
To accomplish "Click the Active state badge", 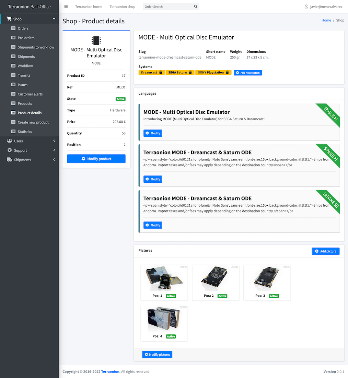I will point(120,99).
